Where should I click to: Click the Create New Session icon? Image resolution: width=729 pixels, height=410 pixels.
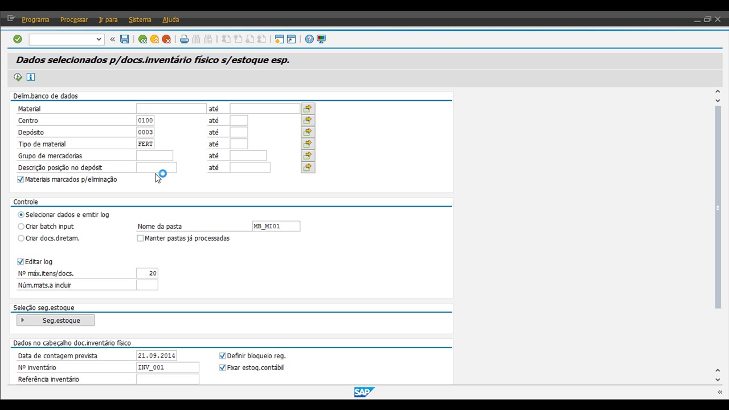279,39
